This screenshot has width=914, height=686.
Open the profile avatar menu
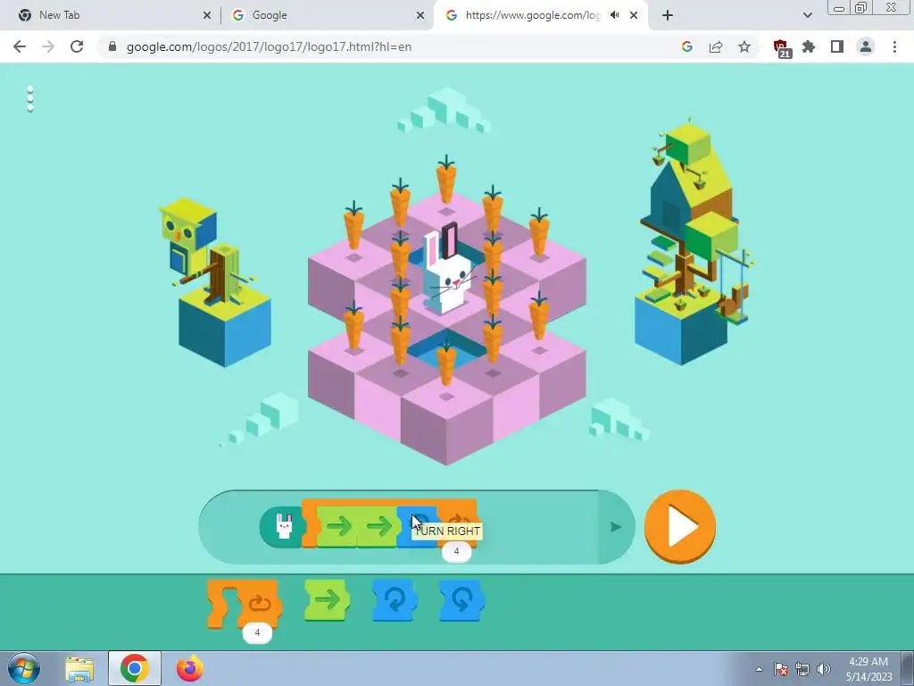(866, 46)
